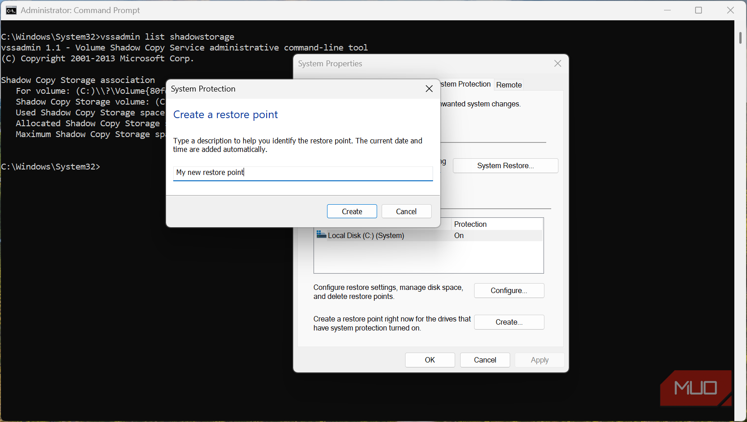
Task: Click the C:\Windows\System32> prompt at bottom
Action: (51, 166)
